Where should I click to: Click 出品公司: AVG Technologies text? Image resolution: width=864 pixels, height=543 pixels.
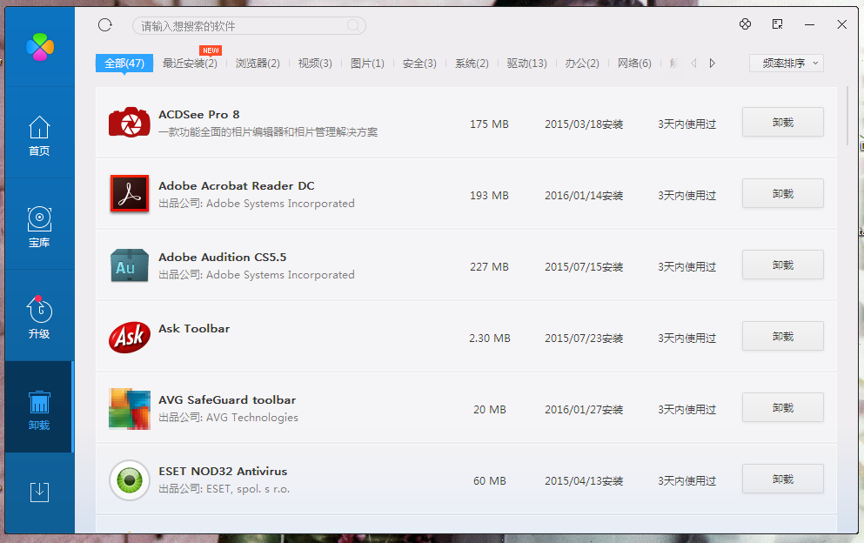(x=228, y=418)
